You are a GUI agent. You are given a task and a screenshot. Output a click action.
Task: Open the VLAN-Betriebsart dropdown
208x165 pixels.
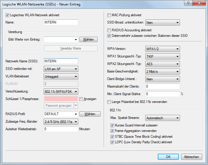coord(61,76)
